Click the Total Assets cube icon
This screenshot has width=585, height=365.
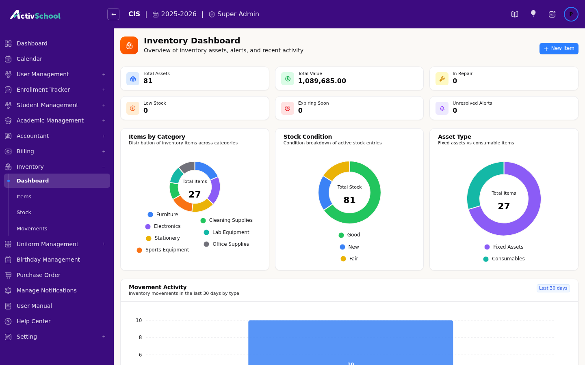pyautogui.click(x=133, y=79)
